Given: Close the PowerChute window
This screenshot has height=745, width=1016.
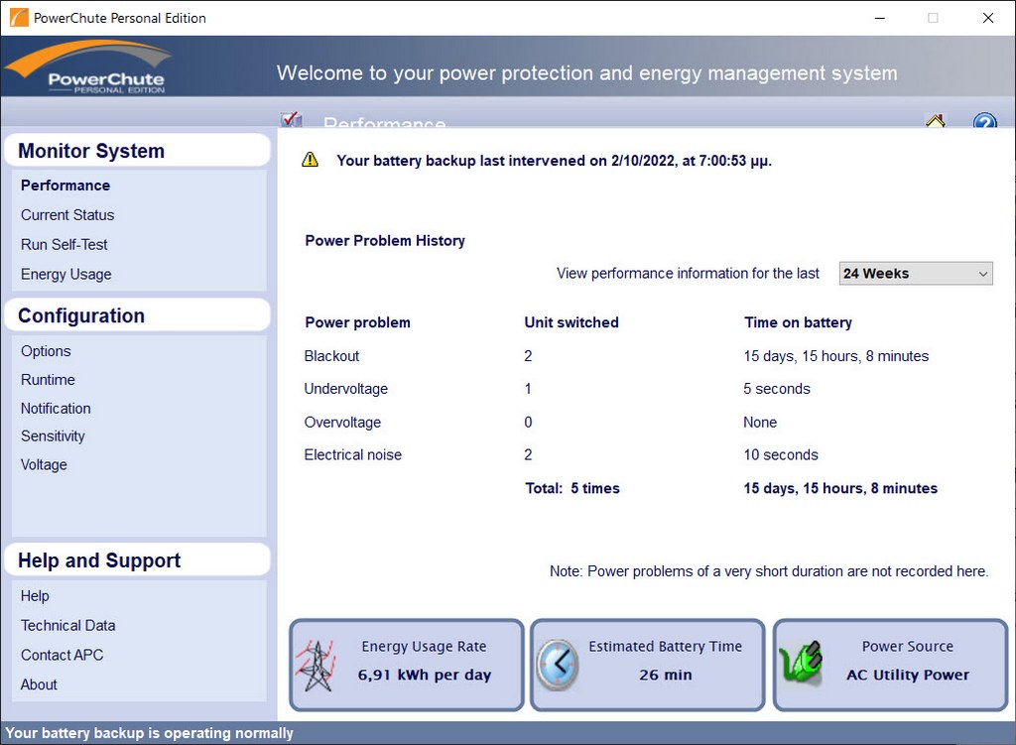Looking at the screenshot, I should pyautogui.click(x=988, y=18).
